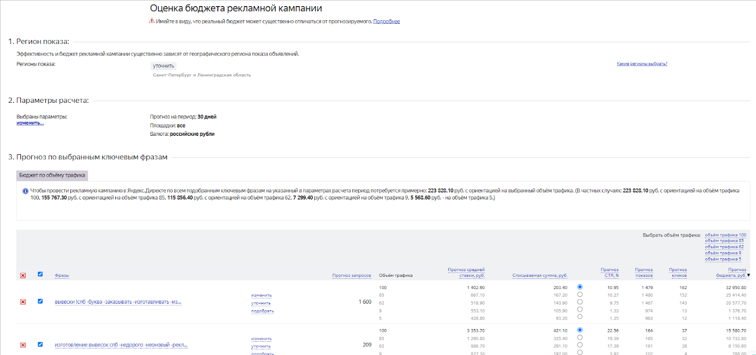The height and width of the screenshot is (355, 756).
Task: Click the blue info icon beside budget summary
Action: (25, 191)
